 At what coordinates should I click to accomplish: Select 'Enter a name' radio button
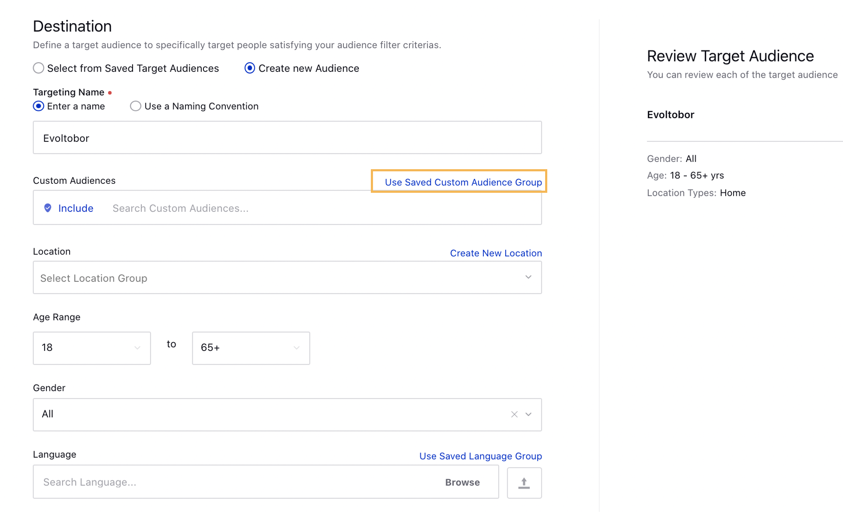point(39,106)
